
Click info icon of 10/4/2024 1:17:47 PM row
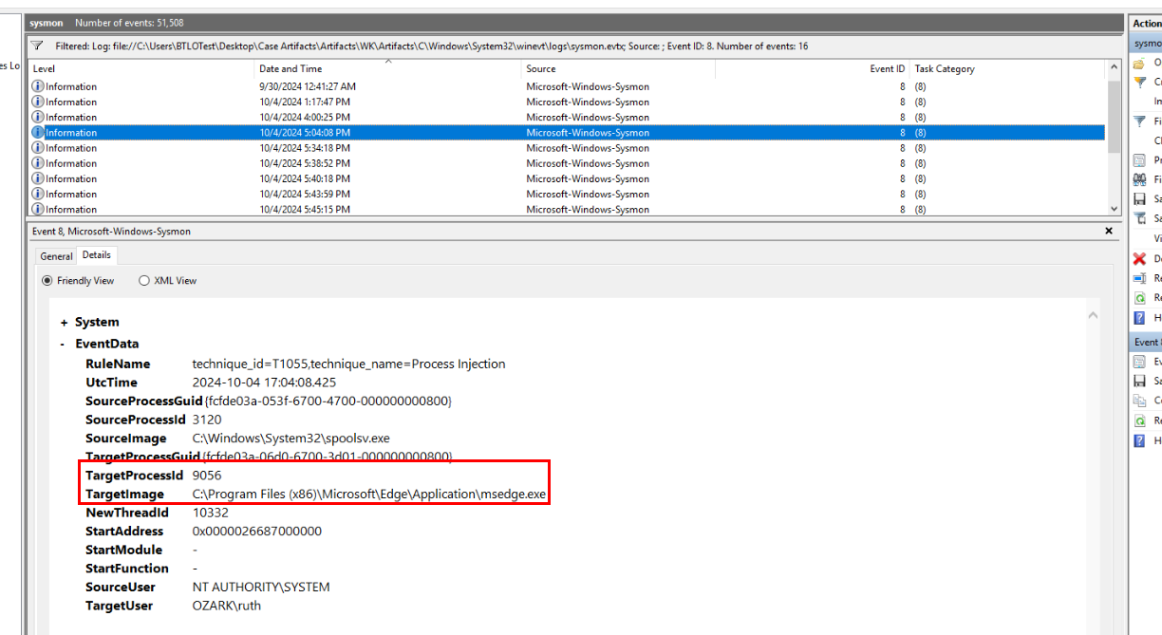point(38,102)
